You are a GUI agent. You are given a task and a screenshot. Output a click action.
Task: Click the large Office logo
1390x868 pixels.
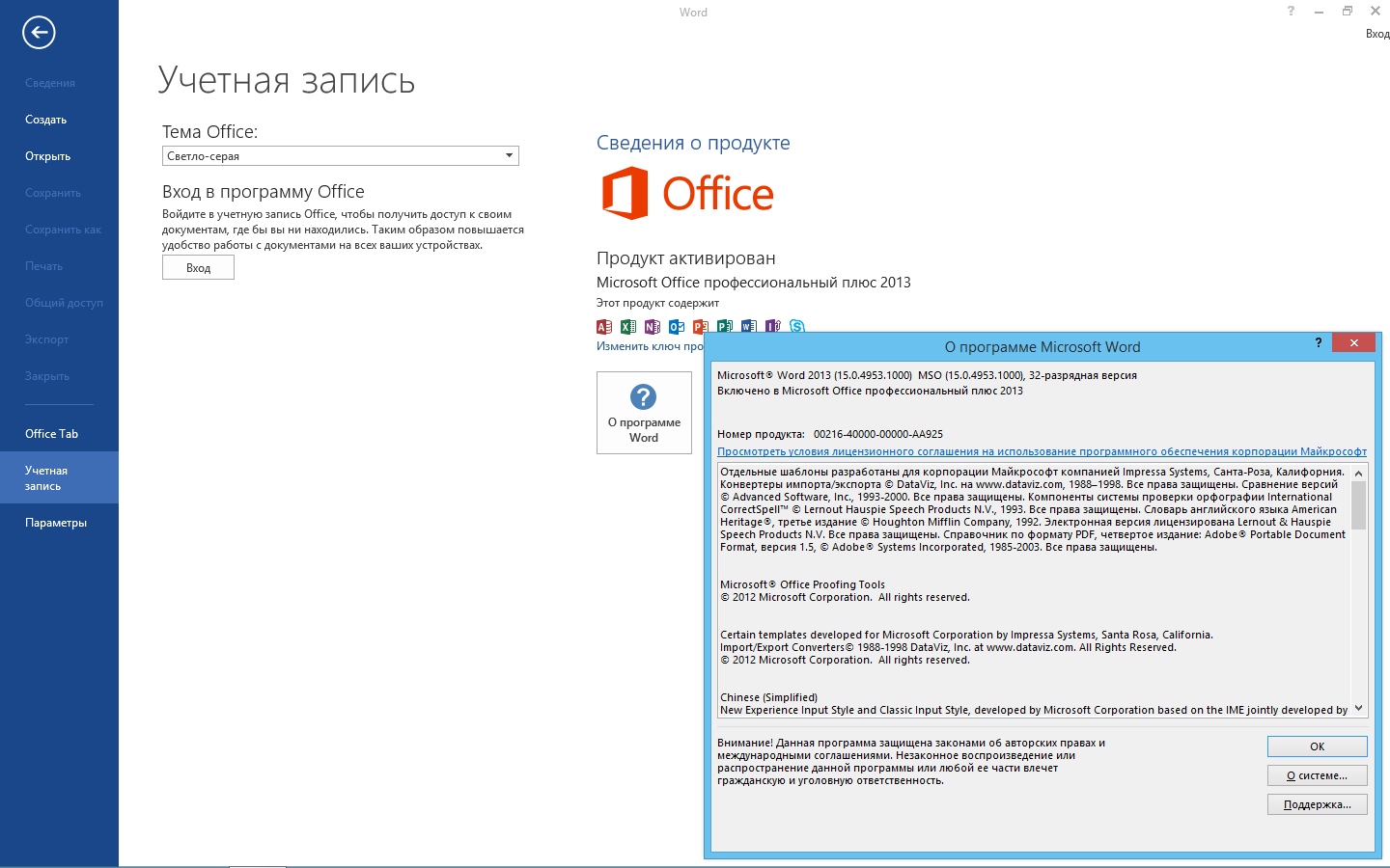pos(688,193)
